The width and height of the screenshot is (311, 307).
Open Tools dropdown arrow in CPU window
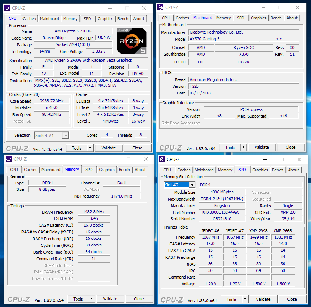[90, 148]
